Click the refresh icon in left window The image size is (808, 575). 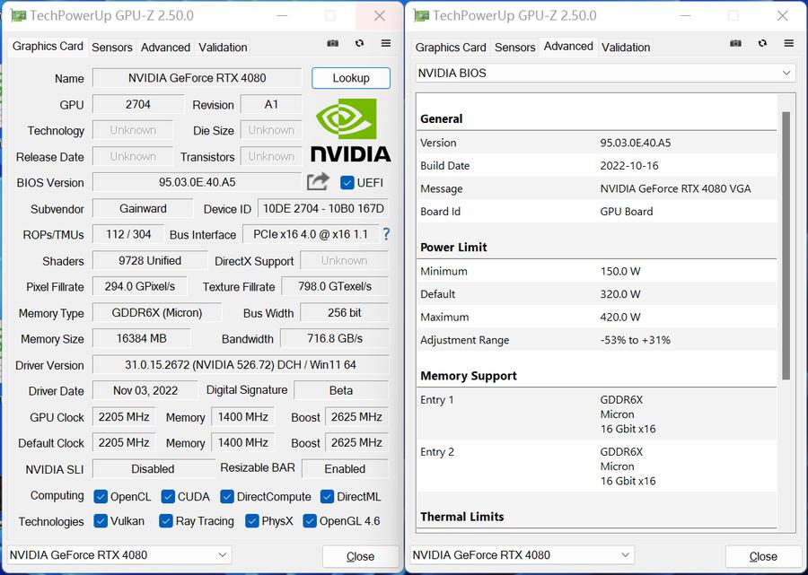pyautogui.click(x=359, y=43)
